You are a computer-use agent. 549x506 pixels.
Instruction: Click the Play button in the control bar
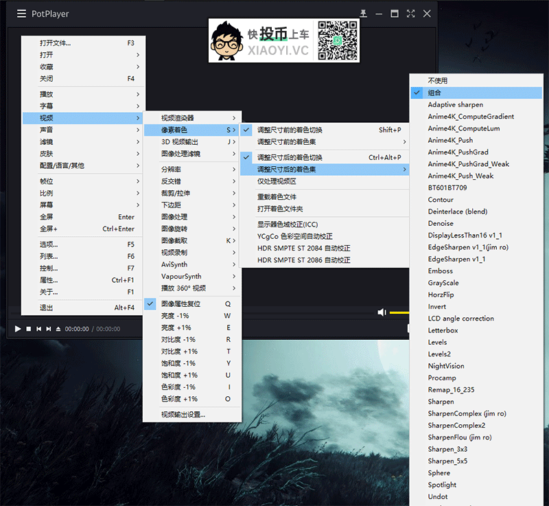coord(18,329)
